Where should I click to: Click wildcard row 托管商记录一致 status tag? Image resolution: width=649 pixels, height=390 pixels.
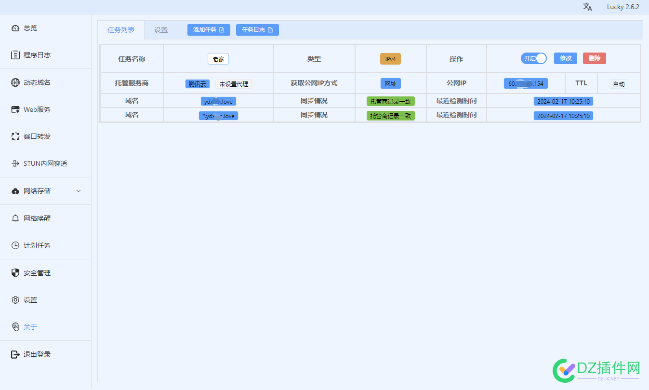tap(390, 116)
